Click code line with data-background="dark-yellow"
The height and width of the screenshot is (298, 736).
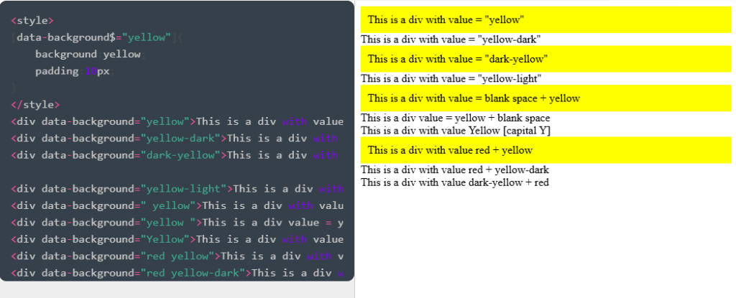(x=177, y=155)
